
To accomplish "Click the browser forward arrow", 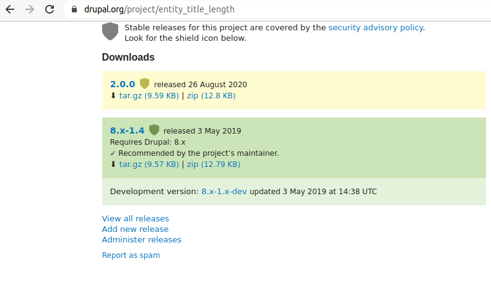I will click(x=30, y=9).
